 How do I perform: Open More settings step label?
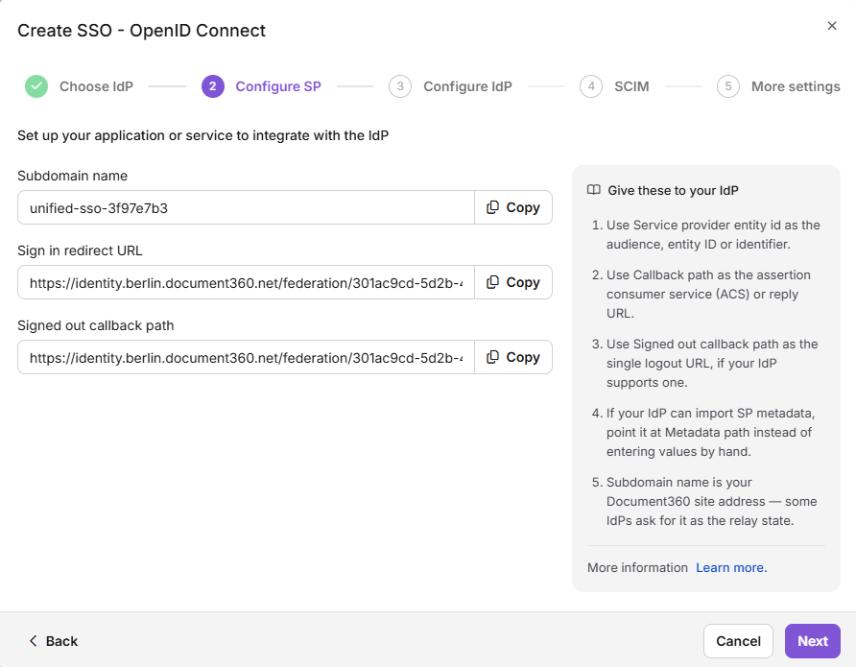pyautogui.click(x=796, y=86)
